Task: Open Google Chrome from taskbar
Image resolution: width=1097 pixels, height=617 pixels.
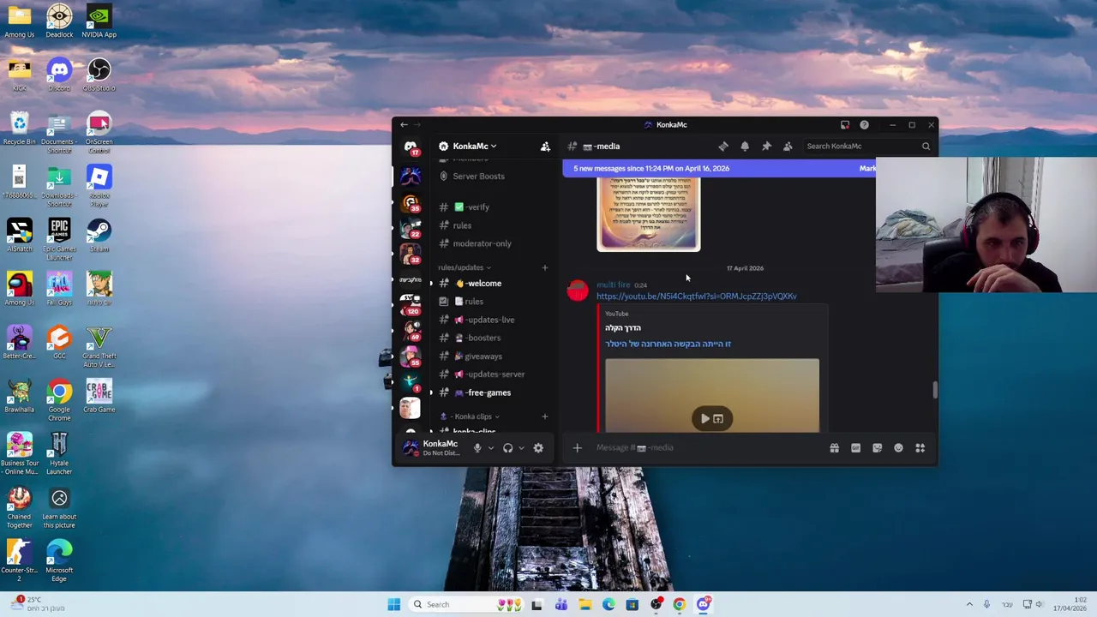Action: pos(679,605)
